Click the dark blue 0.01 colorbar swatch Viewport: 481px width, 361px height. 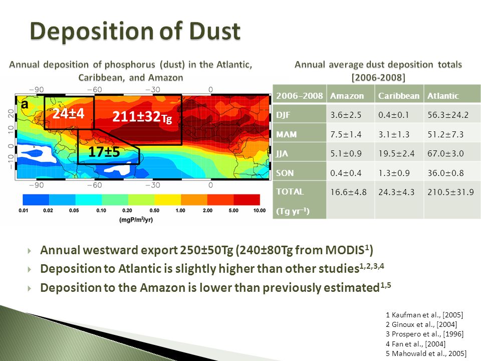36,200
